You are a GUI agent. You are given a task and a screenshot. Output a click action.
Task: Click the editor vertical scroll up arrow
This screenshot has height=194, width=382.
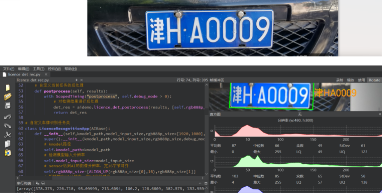point(207,85)
